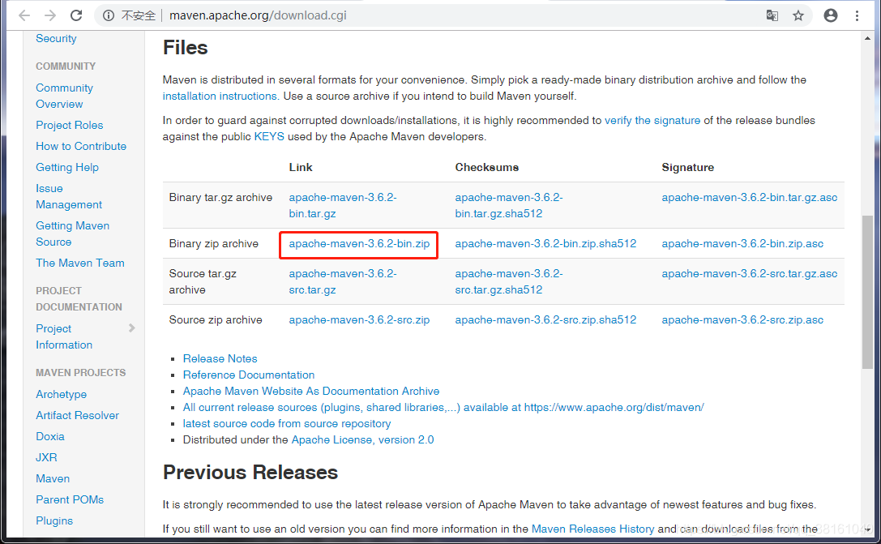Open installation instructions link
Image resolution: width=881 pixels, height=544 pixels.
coord(220,96)
